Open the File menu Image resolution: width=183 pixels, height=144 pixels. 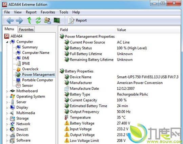click(x=7, y=12)
